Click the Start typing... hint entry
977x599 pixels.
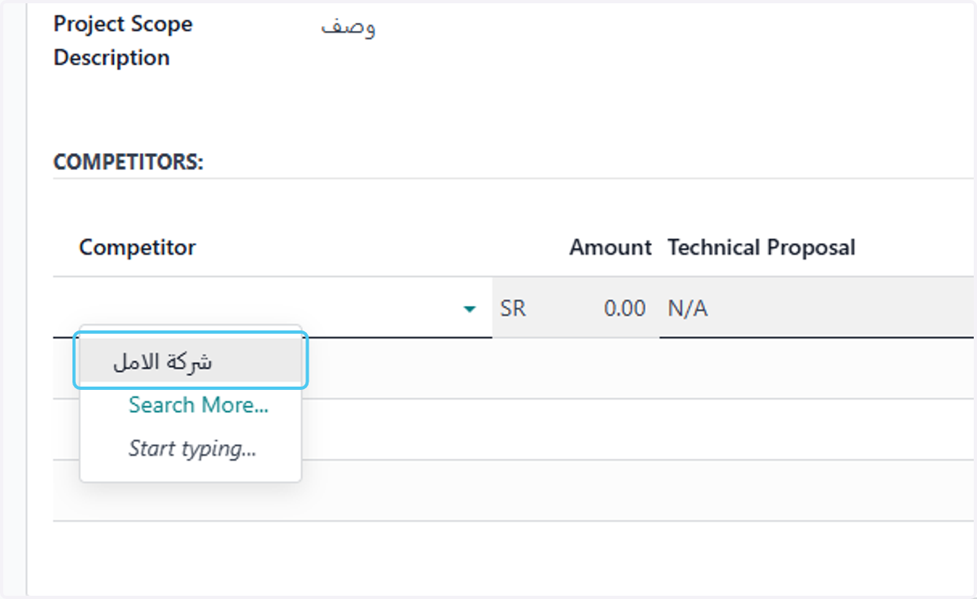(193, 448)
